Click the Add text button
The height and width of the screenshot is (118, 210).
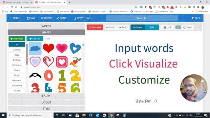[x=35, y=39]
